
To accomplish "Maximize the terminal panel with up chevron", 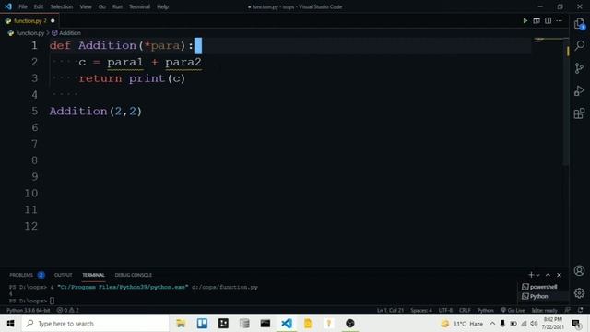I will (548, 275).
